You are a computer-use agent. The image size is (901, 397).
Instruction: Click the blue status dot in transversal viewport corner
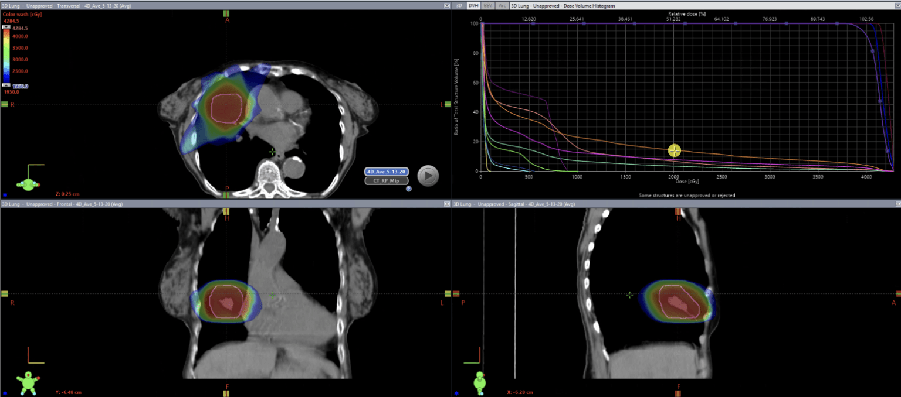click(x=5, y=194)
